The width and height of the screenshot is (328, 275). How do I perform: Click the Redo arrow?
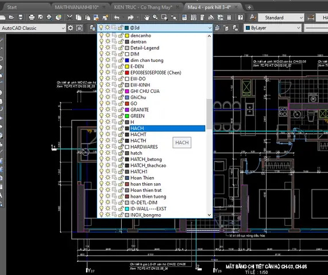(130, 18)
